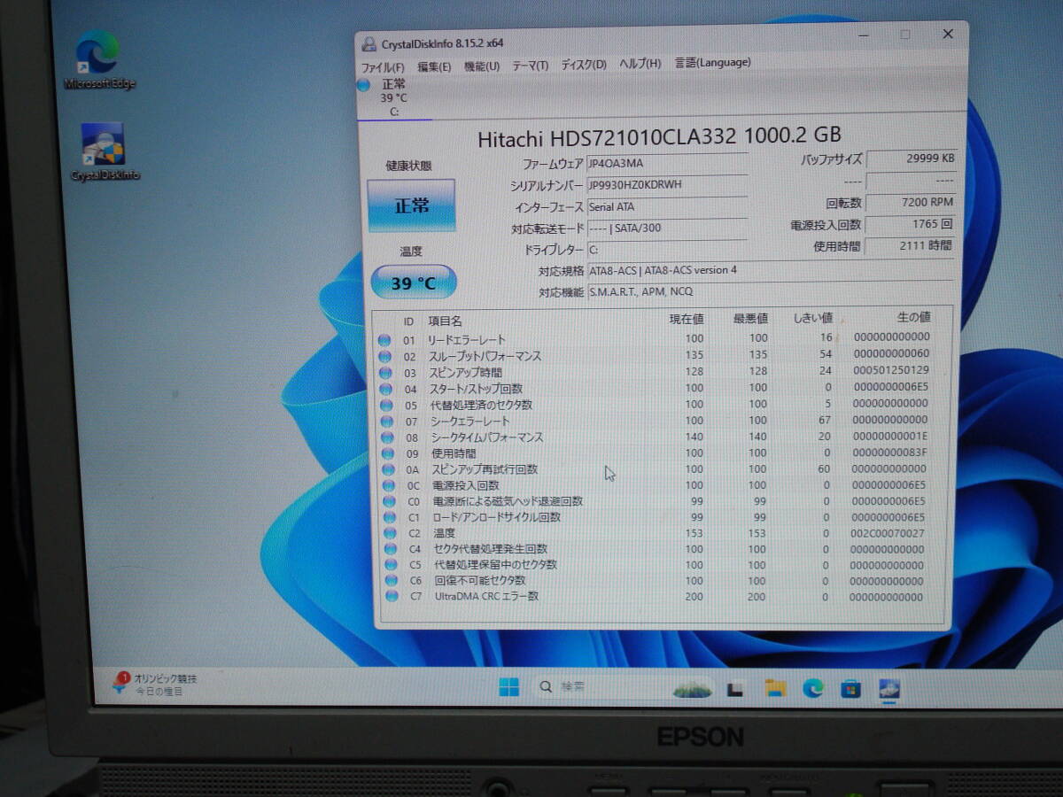The width and height of the screenshot is (1063, 797).
Task: Open the 機能(U) menu
Action: (482, 66)
